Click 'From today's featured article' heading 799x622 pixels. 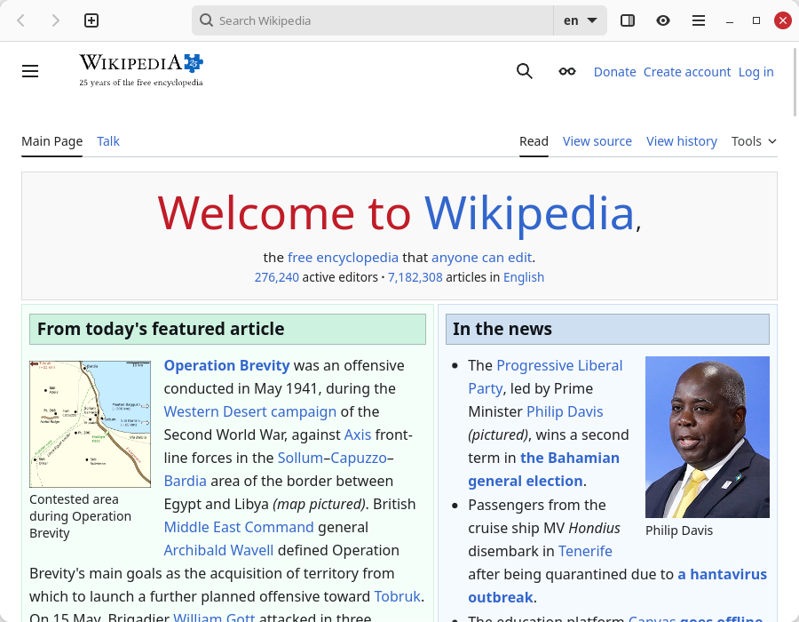point(161,329)
